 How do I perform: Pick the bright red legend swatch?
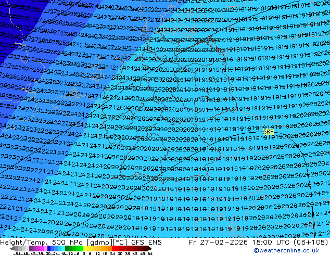point(114,248)
